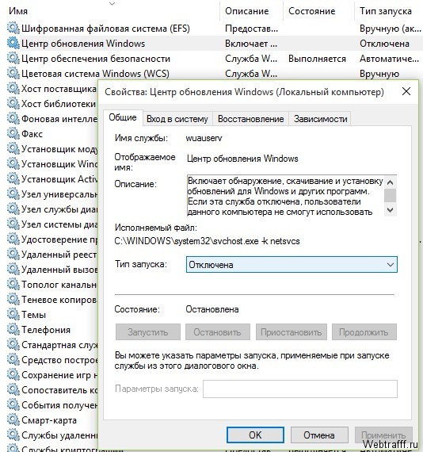Click description box scroll down arrow
Viewport: 423px width, 452px height.
point(391,209)
